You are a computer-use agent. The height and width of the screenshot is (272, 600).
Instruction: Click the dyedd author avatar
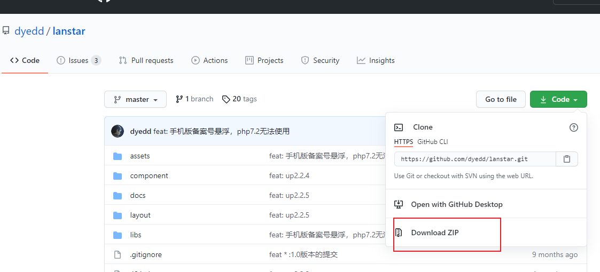tap(118, 131)
